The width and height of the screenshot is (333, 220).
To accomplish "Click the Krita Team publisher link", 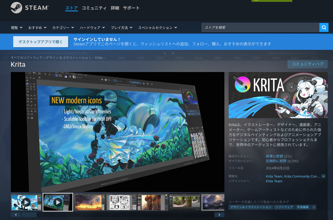I will (x=274, y=181).
